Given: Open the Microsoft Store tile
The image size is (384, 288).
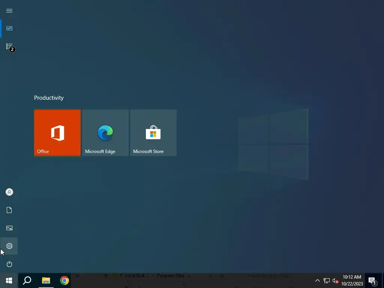Looking at the screenshot, I should coord(153,132).
